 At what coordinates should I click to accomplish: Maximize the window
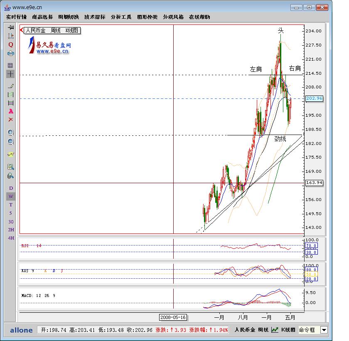(x=309, y=7)
